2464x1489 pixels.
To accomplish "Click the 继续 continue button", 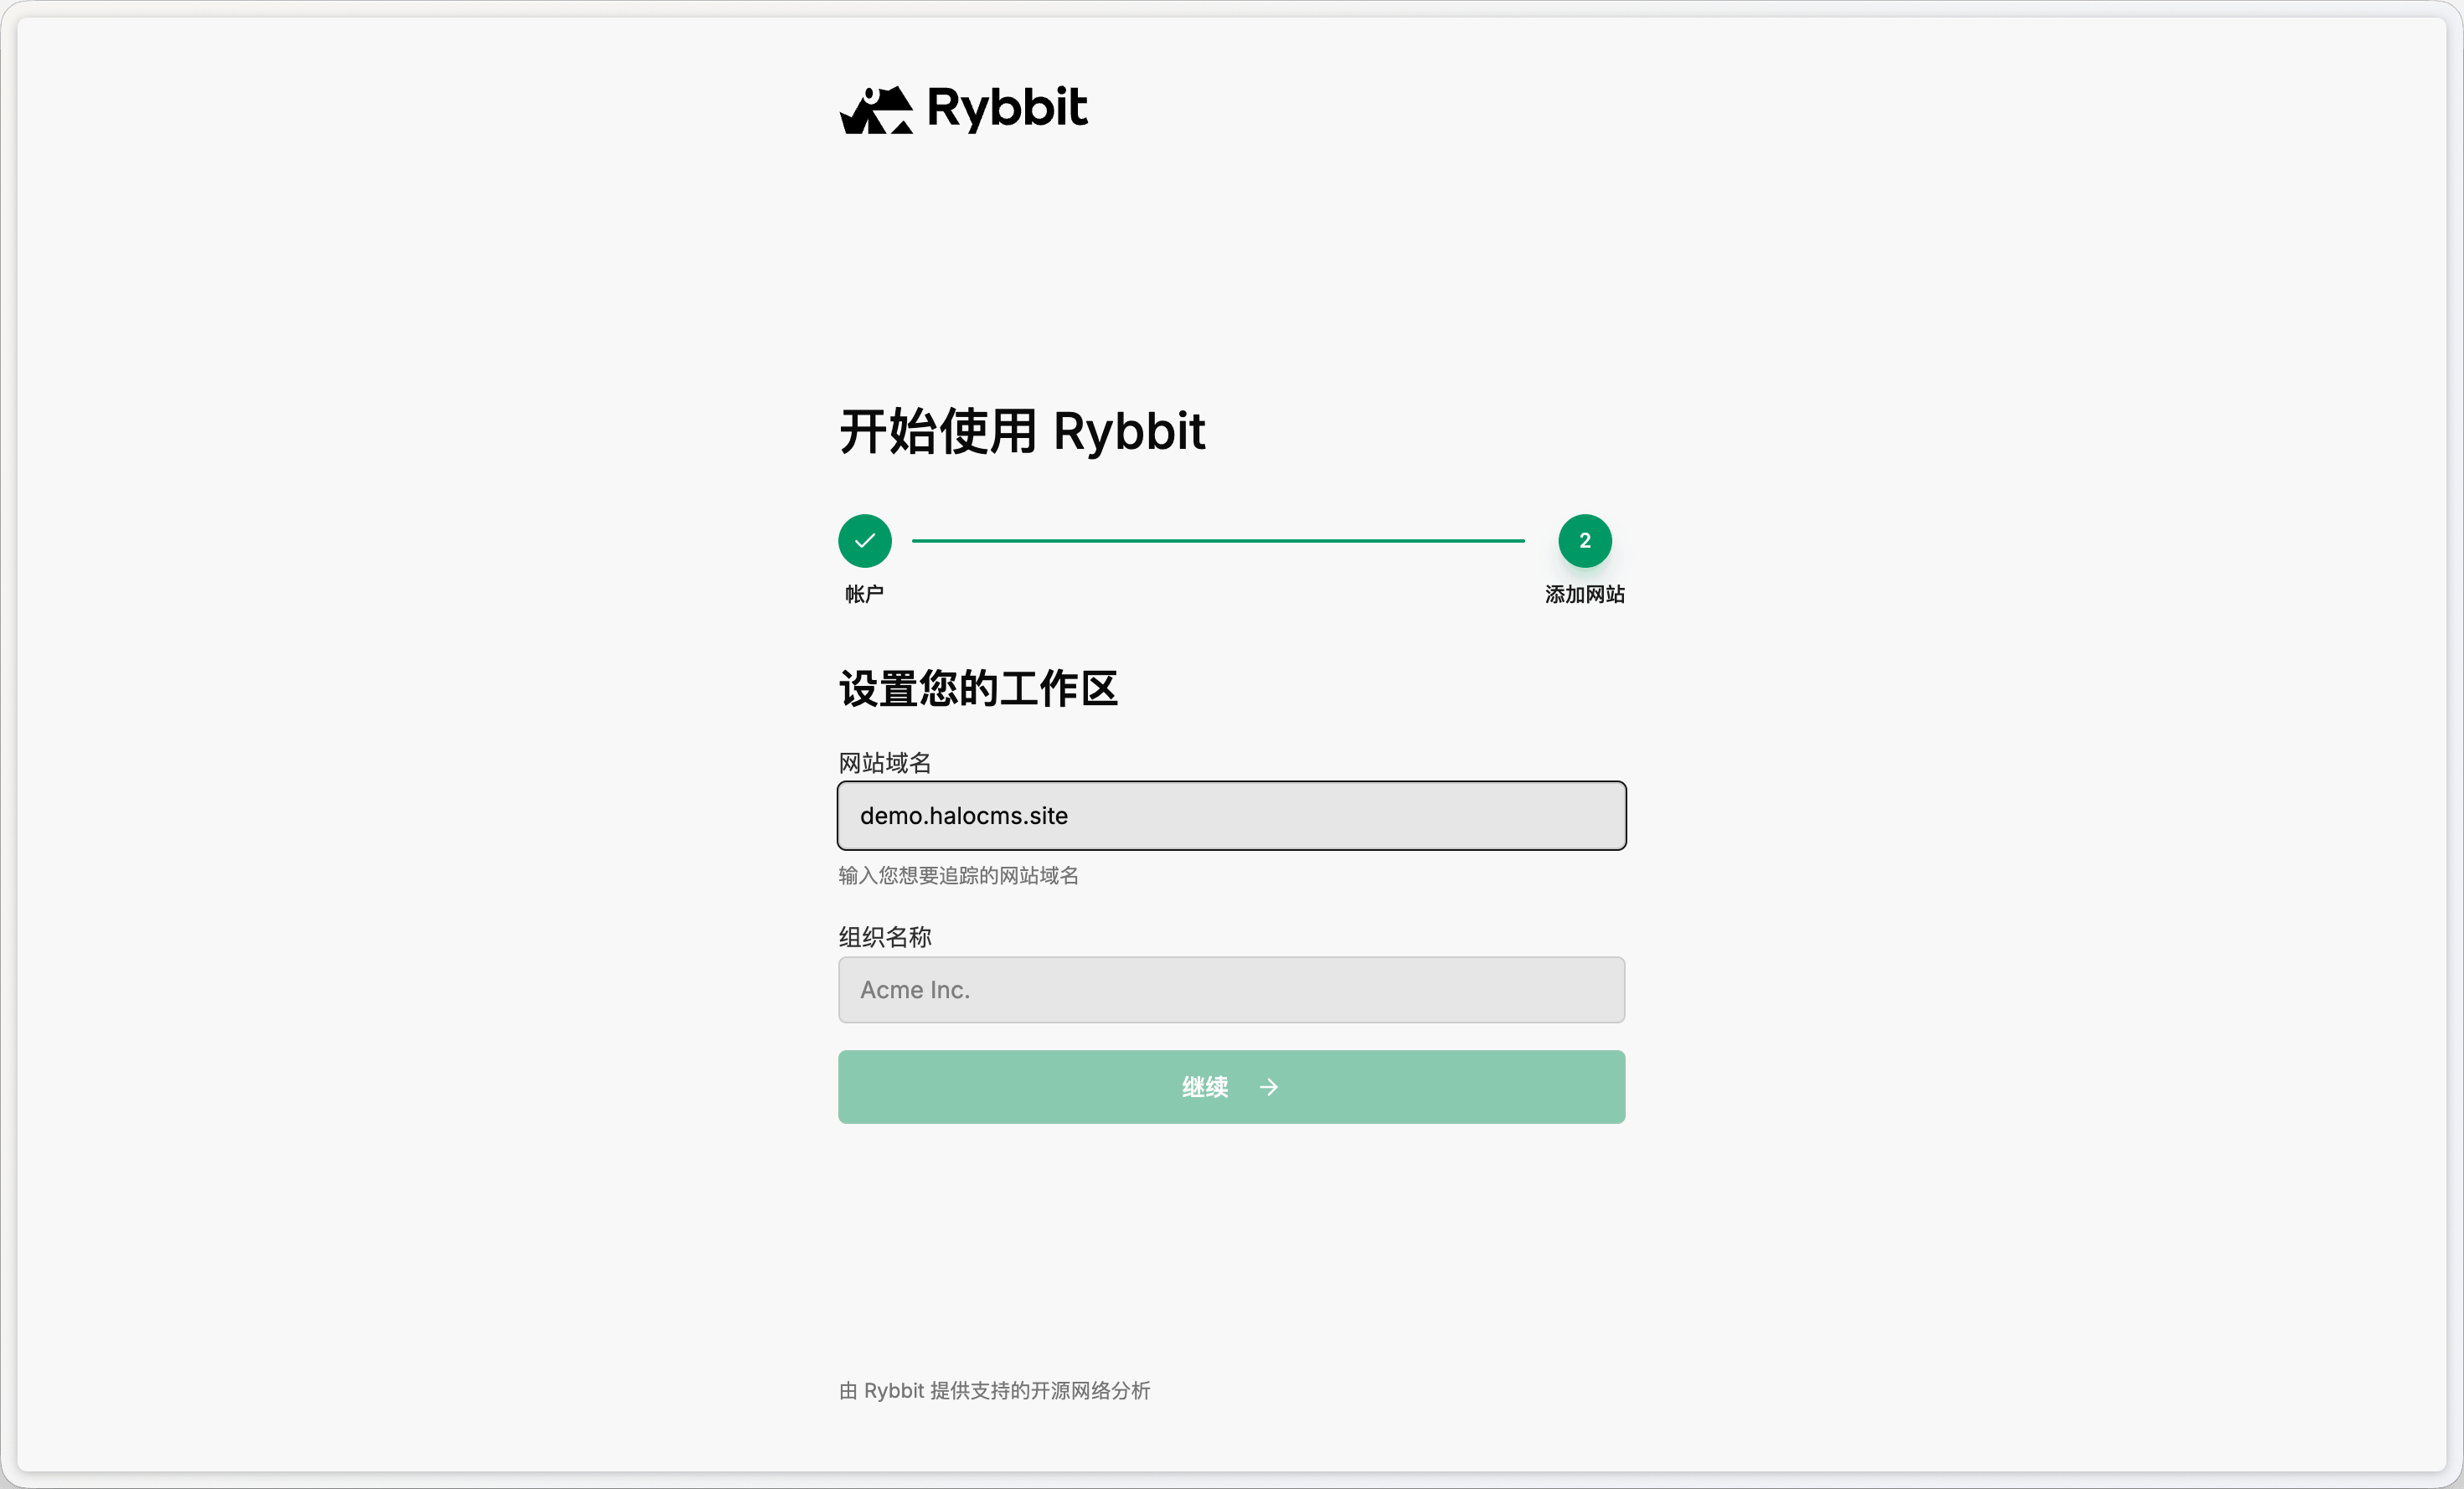I will coord(1232,1087).
